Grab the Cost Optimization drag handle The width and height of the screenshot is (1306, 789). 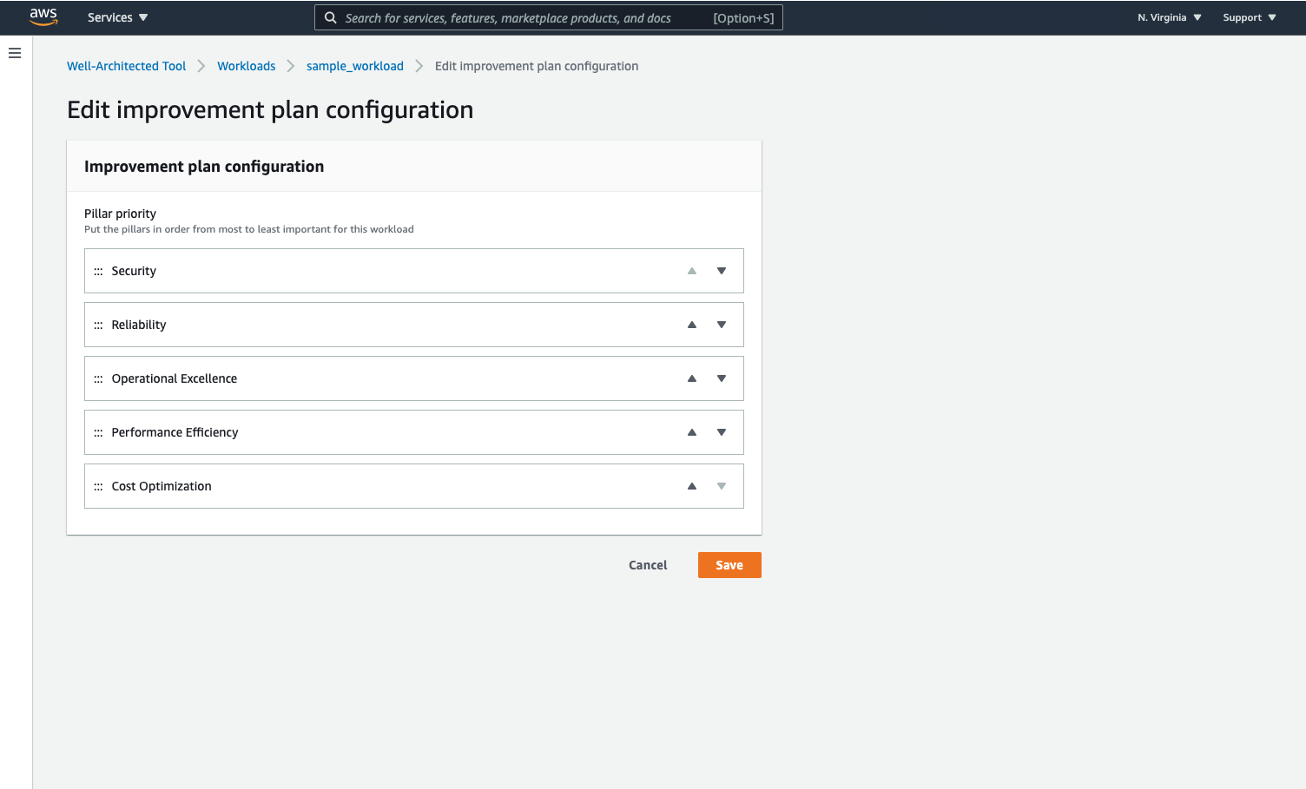tap(98, 487)
